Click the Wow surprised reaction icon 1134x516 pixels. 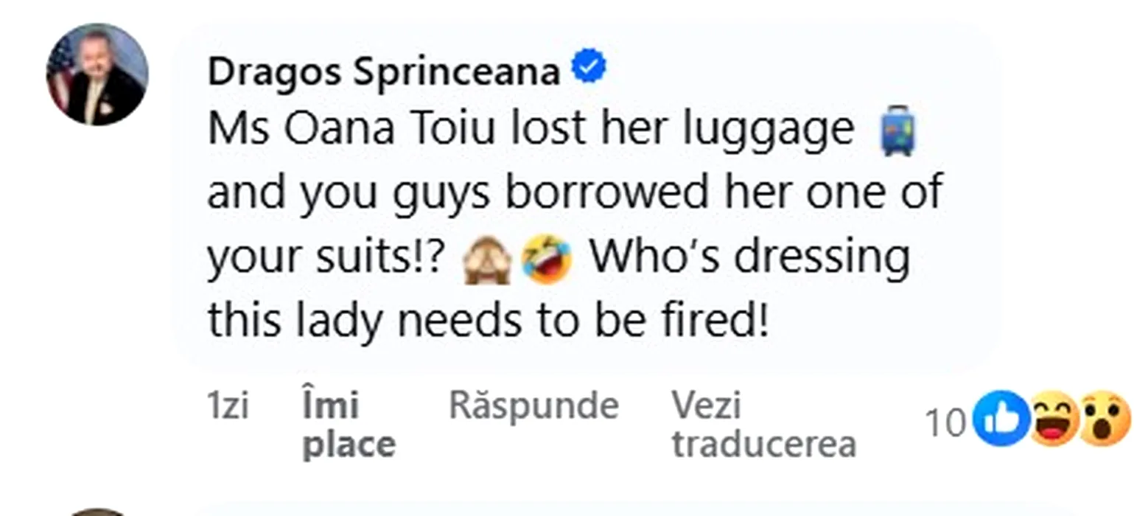pos(1104,420)
